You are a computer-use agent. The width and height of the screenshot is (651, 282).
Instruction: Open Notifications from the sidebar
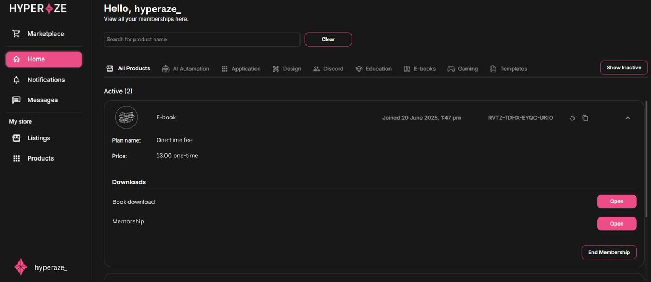pyautogui.click(x=44, y=80)
